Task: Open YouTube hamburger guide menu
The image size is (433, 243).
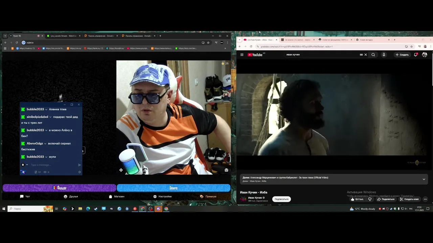Action: 242,55
